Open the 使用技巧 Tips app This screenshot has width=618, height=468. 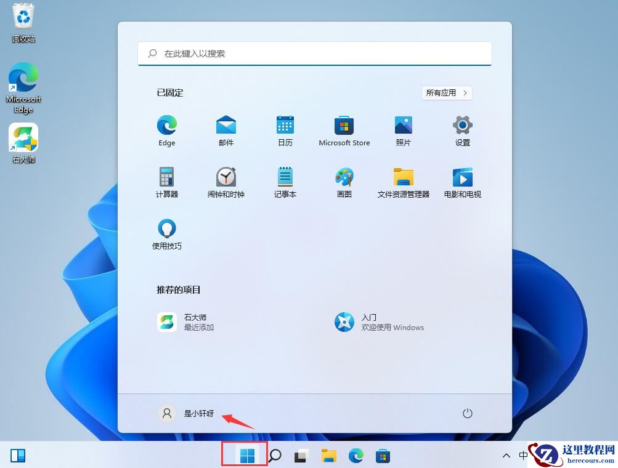coord(166,233)
